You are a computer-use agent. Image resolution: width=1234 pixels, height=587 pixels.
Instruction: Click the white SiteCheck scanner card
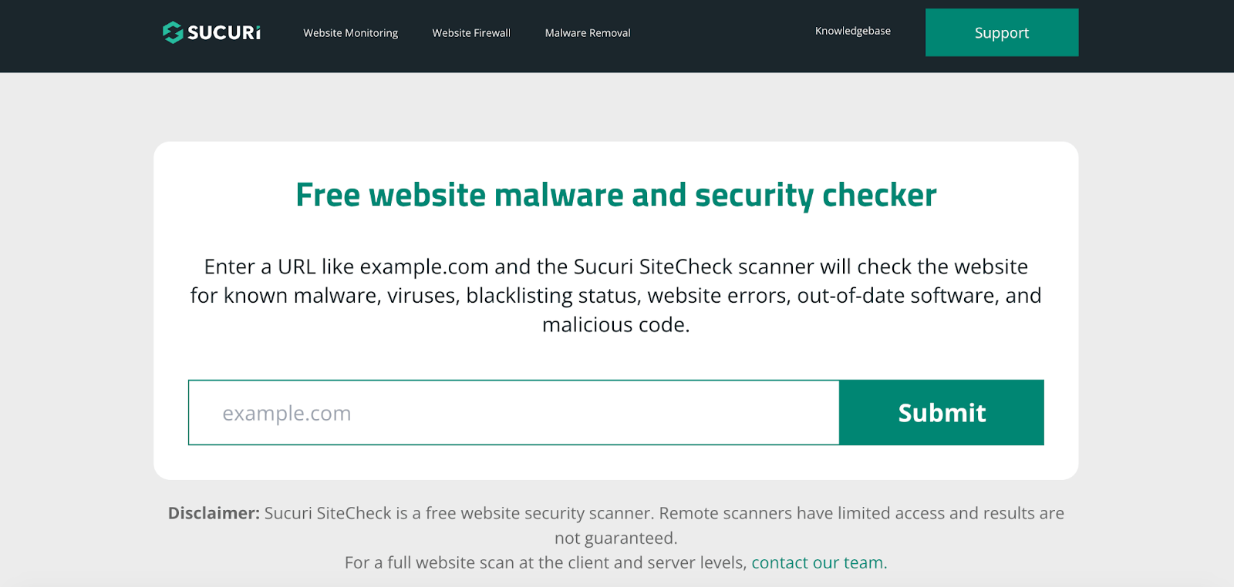pyautogui.click(x=615, y=308)
